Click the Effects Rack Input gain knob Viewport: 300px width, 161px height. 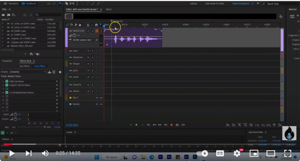[15, 114]
